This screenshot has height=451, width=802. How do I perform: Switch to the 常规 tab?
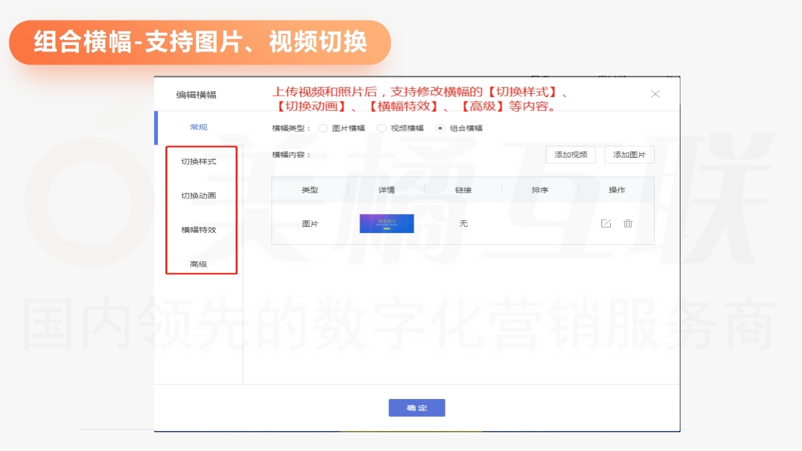click(199, 127)
